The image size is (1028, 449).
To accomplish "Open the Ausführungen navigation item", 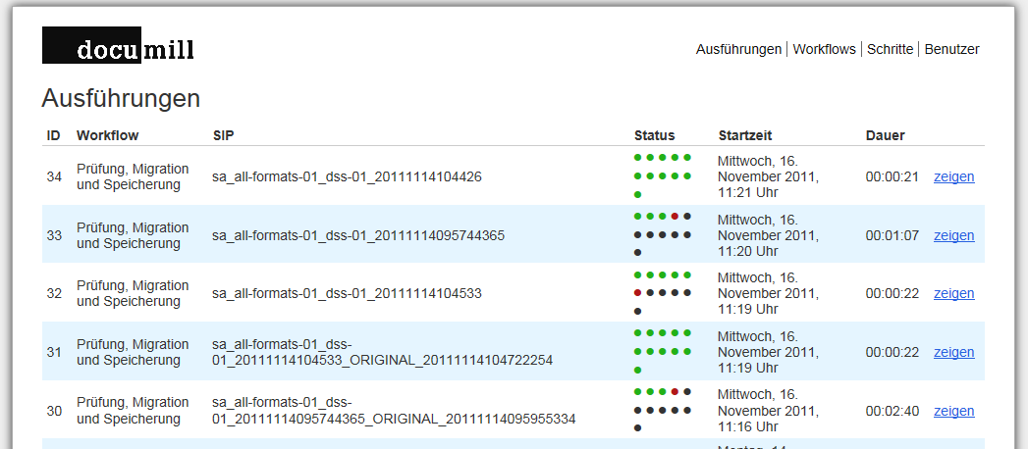I will tap(738, 49).
